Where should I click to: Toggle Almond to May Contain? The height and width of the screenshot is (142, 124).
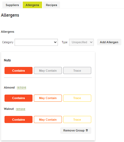(x=48, y=98)
